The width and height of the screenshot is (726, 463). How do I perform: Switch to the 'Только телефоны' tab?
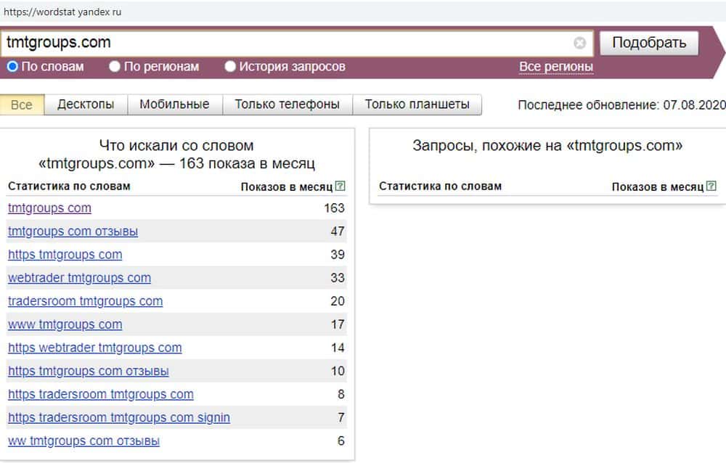click(x=287, y=105)
